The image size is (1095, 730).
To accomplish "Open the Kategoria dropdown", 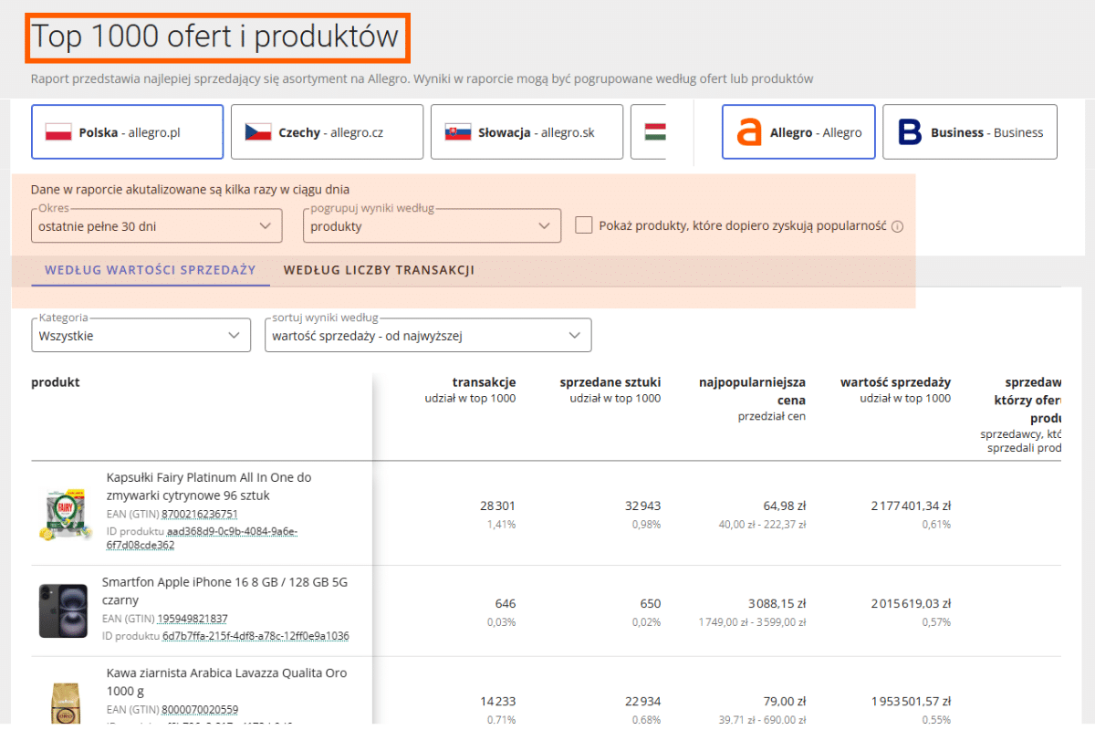I will pos(141,335).
